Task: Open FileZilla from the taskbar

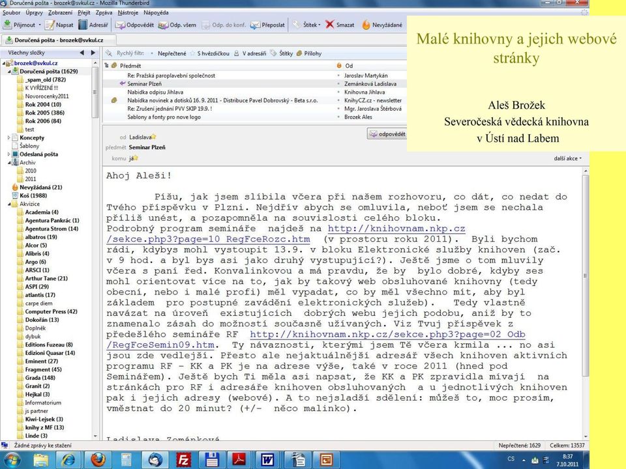Action: pos(183,460)
